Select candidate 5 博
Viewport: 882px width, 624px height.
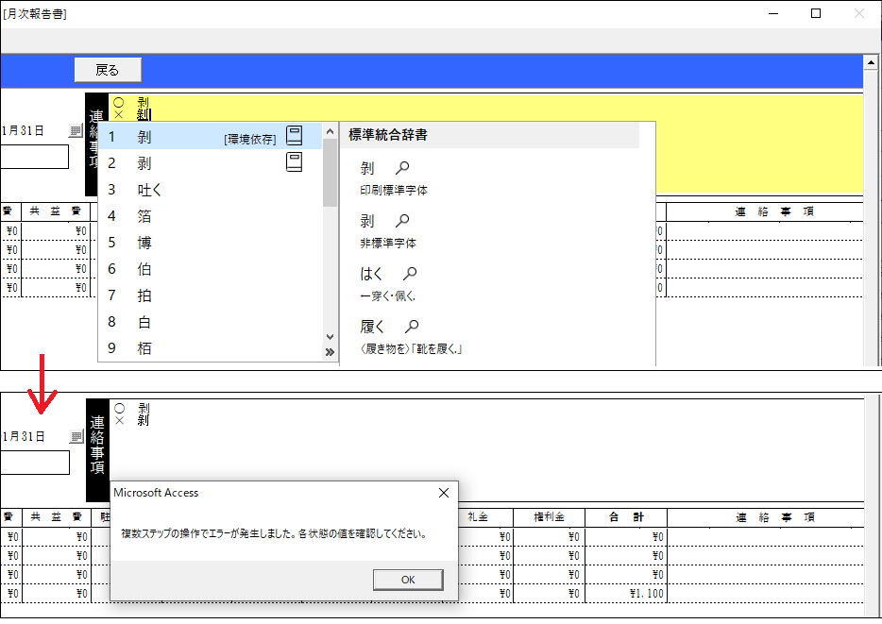pos(144,243)
